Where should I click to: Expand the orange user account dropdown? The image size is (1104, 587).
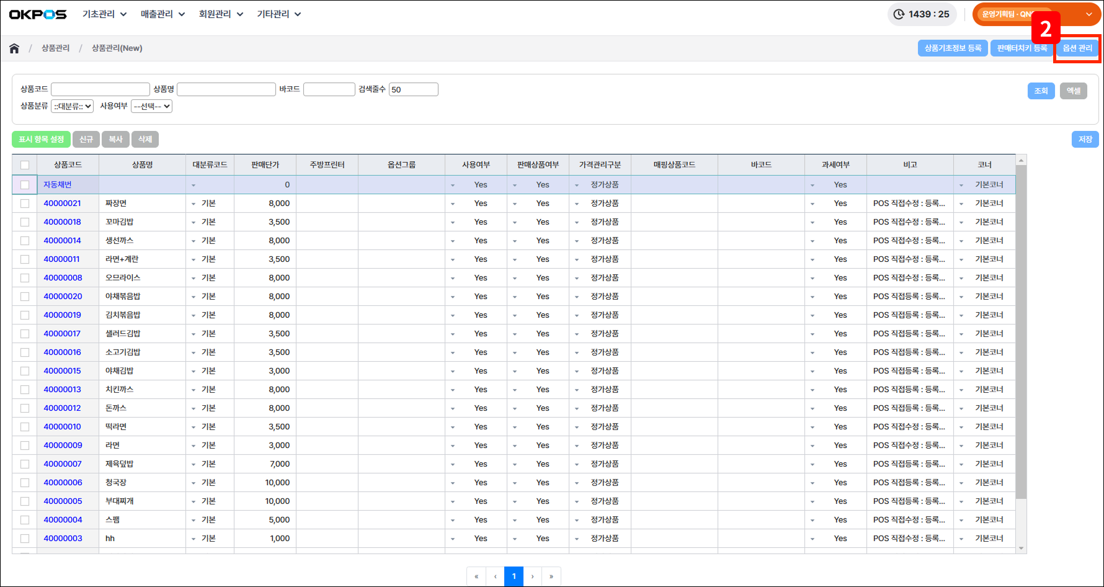(x=1088, y=14)
